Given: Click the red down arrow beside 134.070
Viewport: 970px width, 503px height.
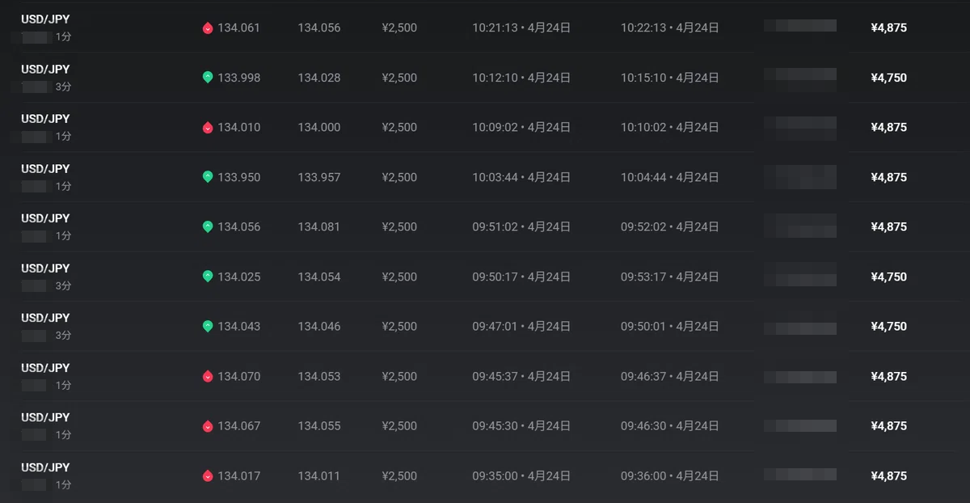Looking at the screenshot, I should click(208, 377).
